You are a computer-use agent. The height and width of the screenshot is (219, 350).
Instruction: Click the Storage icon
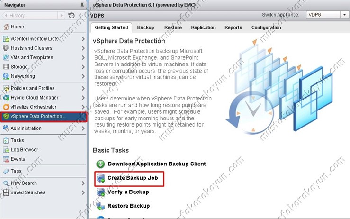6,67
